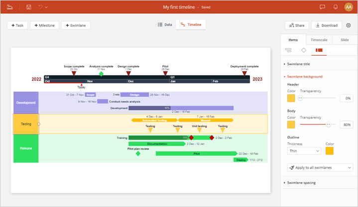Switch to the Data view tab

(x=165, y=25)
